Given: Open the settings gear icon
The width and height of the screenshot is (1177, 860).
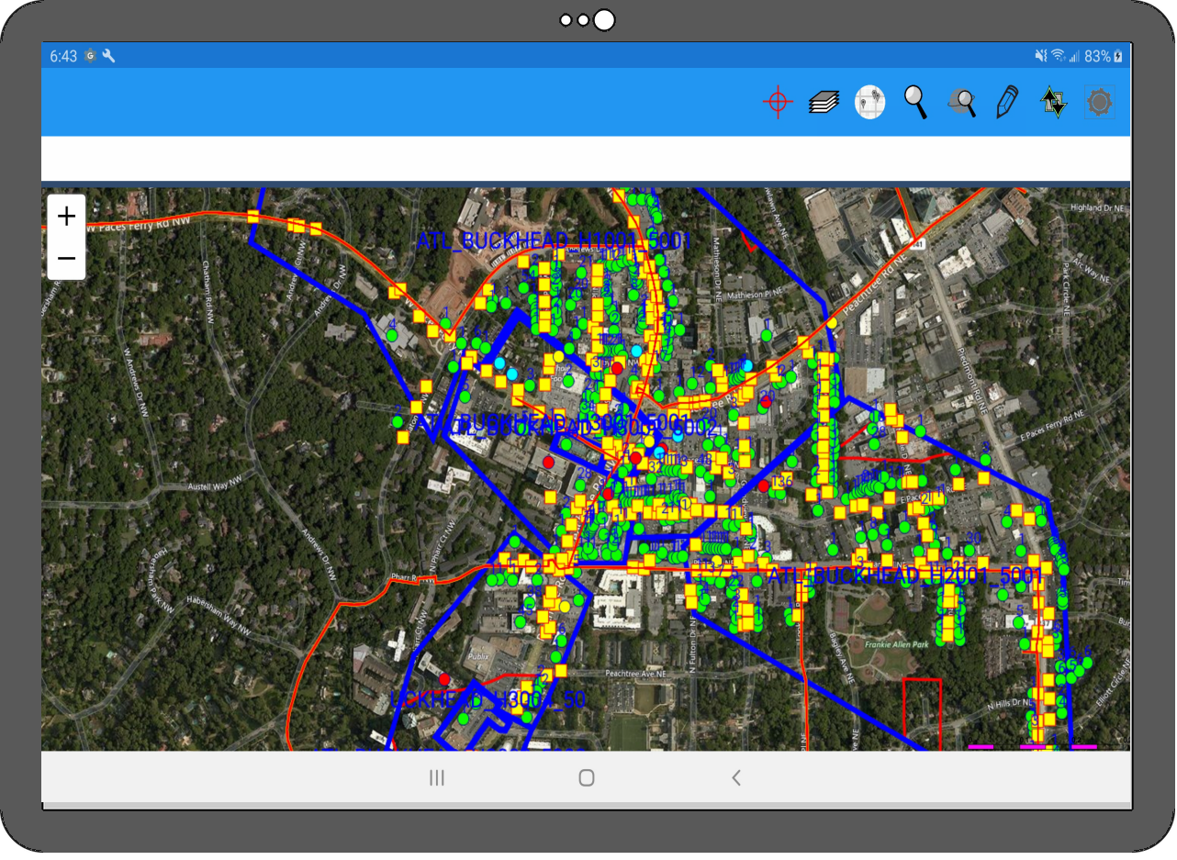Looking at the screenshot, I should (1100, 102).
